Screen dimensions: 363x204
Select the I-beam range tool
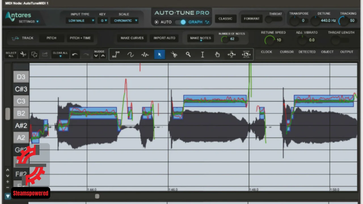pos(202,54)
